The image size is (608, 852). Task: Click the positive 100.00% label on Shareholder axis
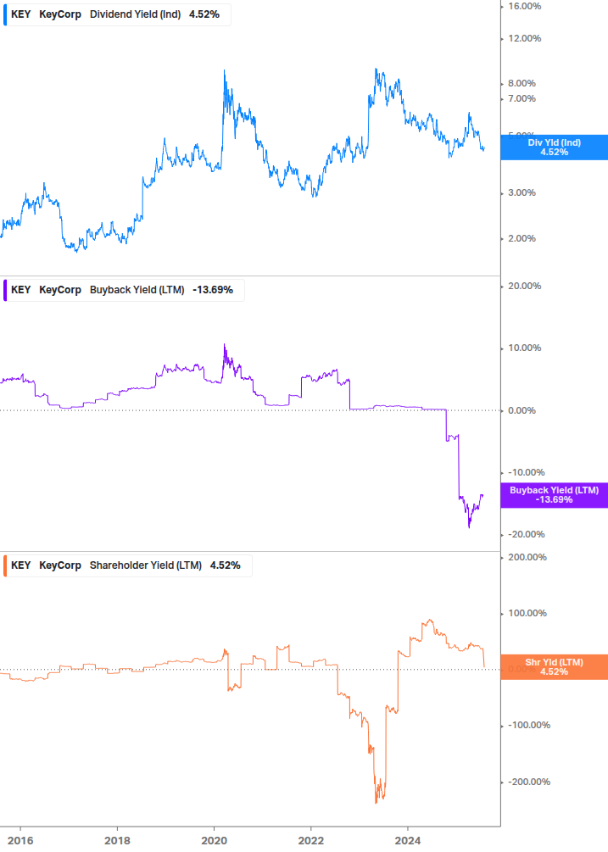[x=527, y=614]
